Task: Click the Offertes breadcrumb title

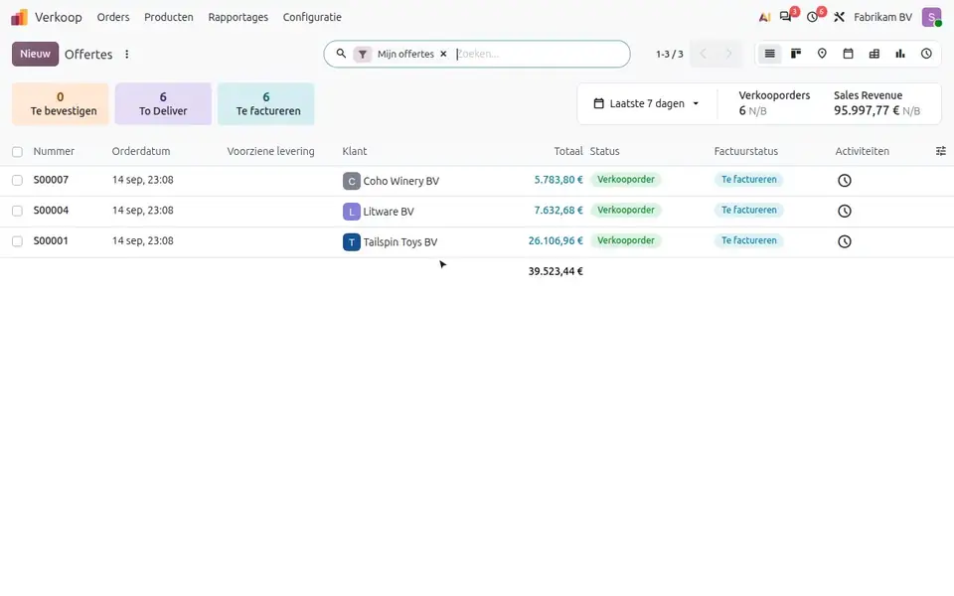Action: click(x=88, y=54)
